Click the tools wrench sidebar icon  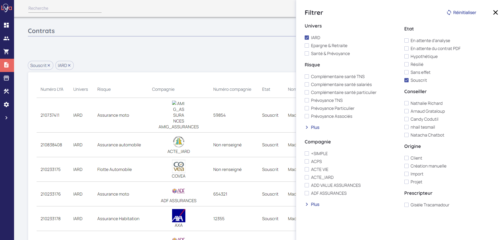[x=6, y=91]
